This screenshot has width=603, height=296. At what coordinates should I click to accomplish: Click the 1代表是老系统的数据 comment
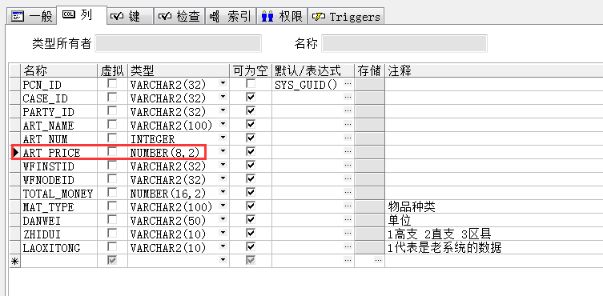click(x=494, y=247)
